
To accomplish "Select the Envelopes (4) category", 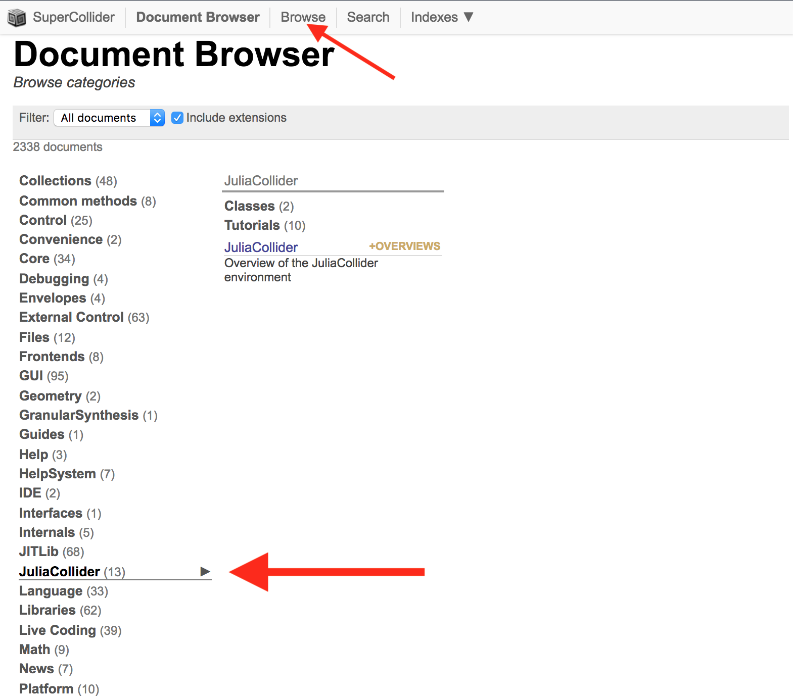I will pos(62,298).
